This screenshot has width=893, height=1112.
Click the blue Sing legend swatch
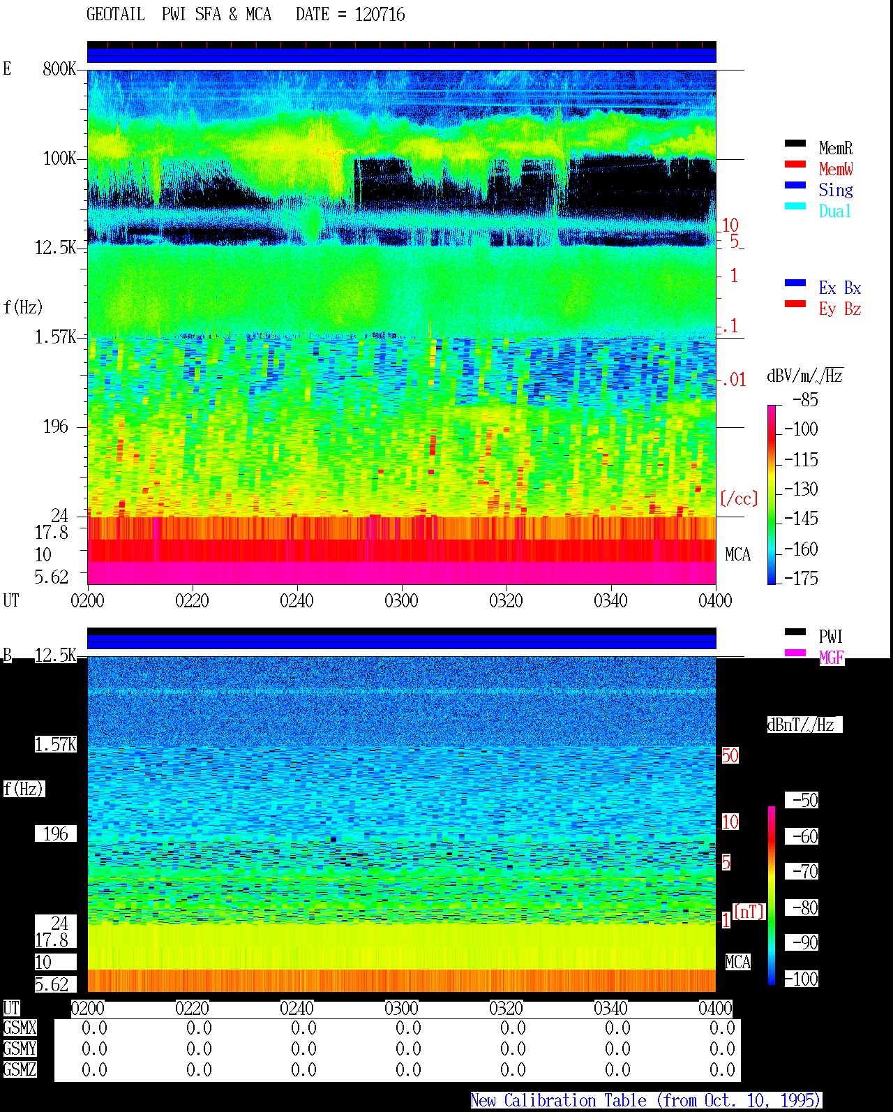(795, 186)
